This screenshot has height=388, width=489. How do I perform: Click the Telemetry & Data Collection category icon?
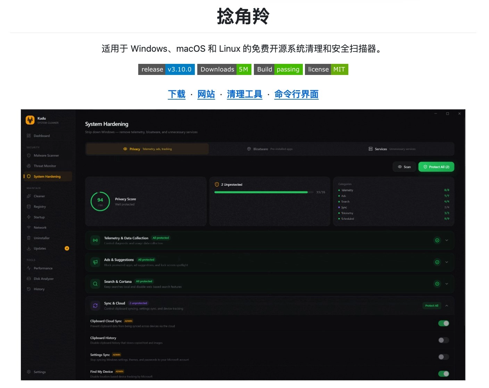point(95,240)
